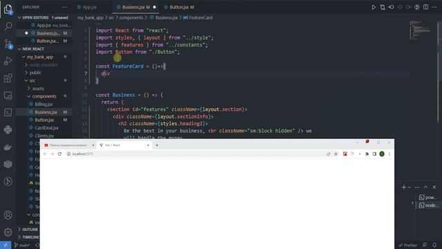Open new terminal launch profile dropdown
This screenshot has width=442, height=249.
pos(410,187)
